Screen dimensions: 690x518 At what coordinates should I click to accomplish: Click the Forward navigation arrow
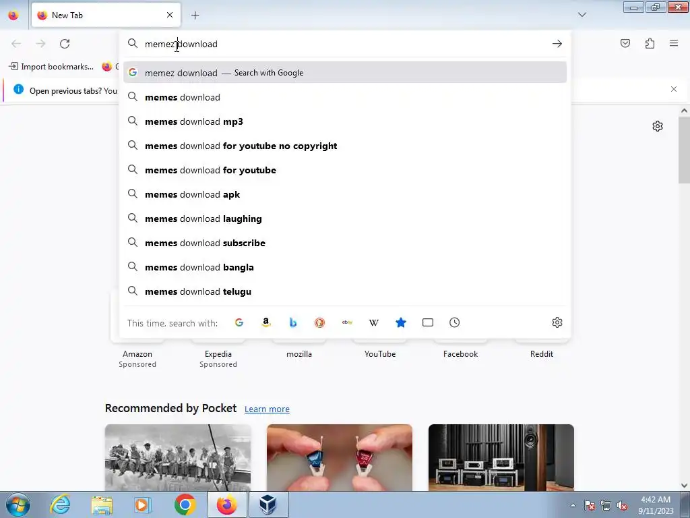point(40,44)
